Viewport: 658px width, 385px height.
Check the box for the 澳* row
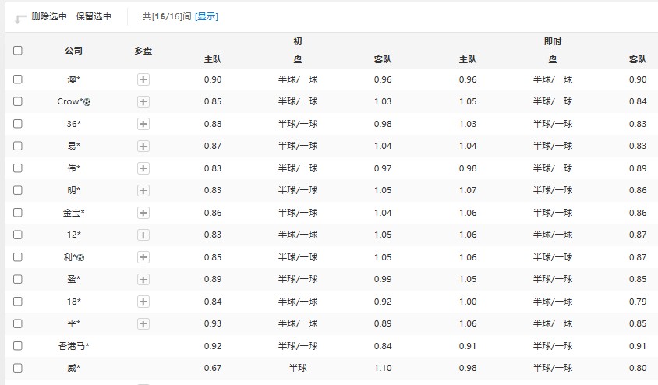18,79
